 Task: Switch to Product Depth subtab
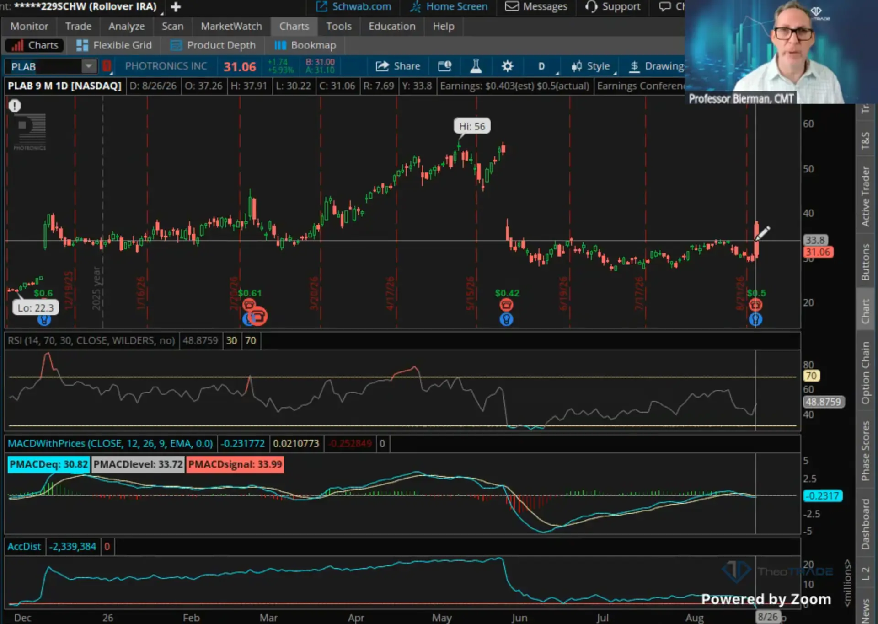[x=213, y=45]
